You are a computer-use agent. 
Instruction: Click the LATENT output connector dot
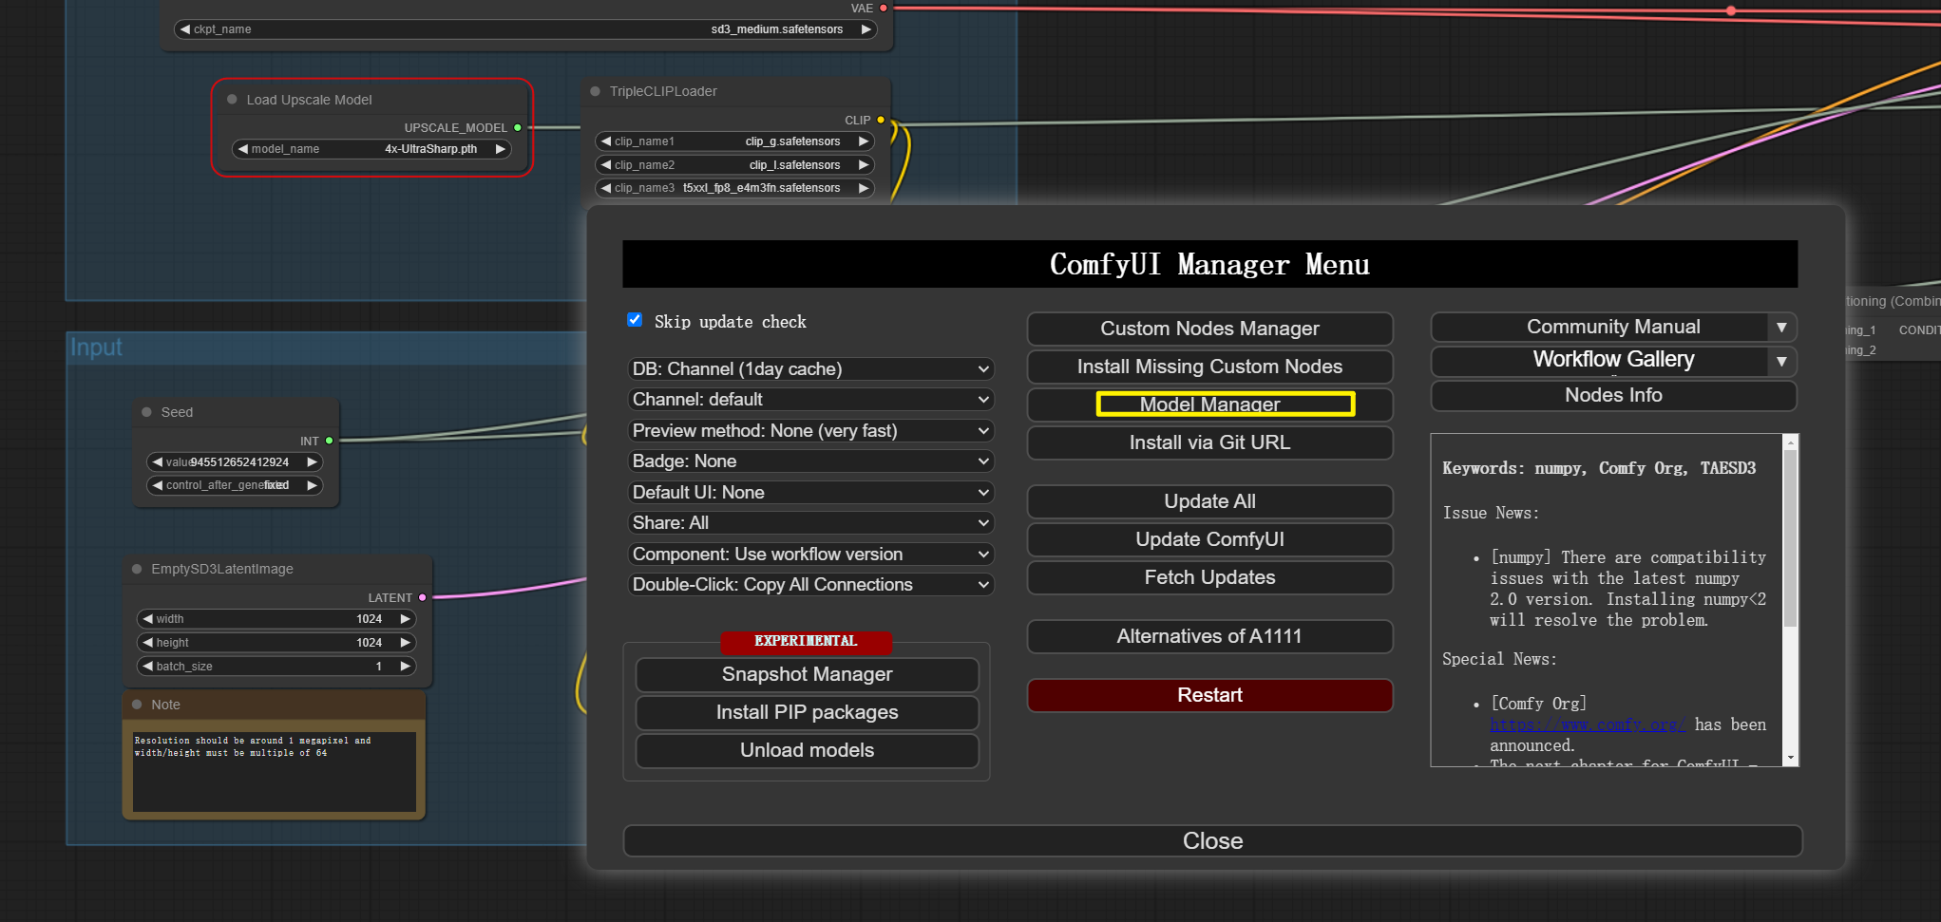[423, 597]
